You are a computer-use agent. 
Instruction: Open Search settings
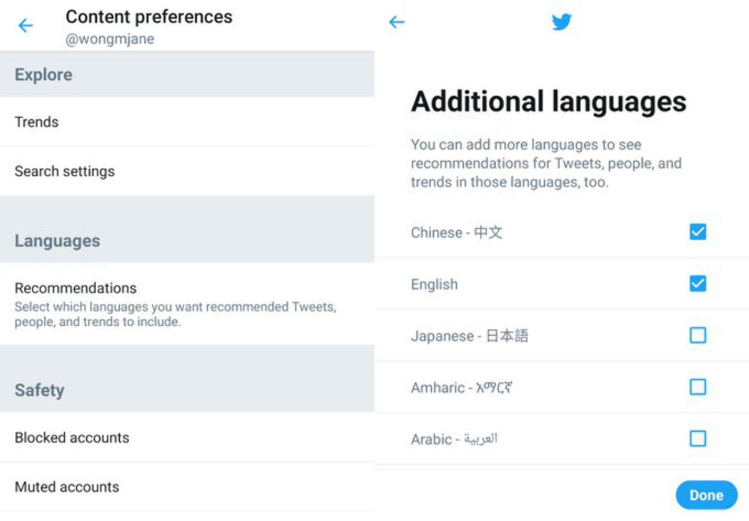click(64, 171)
